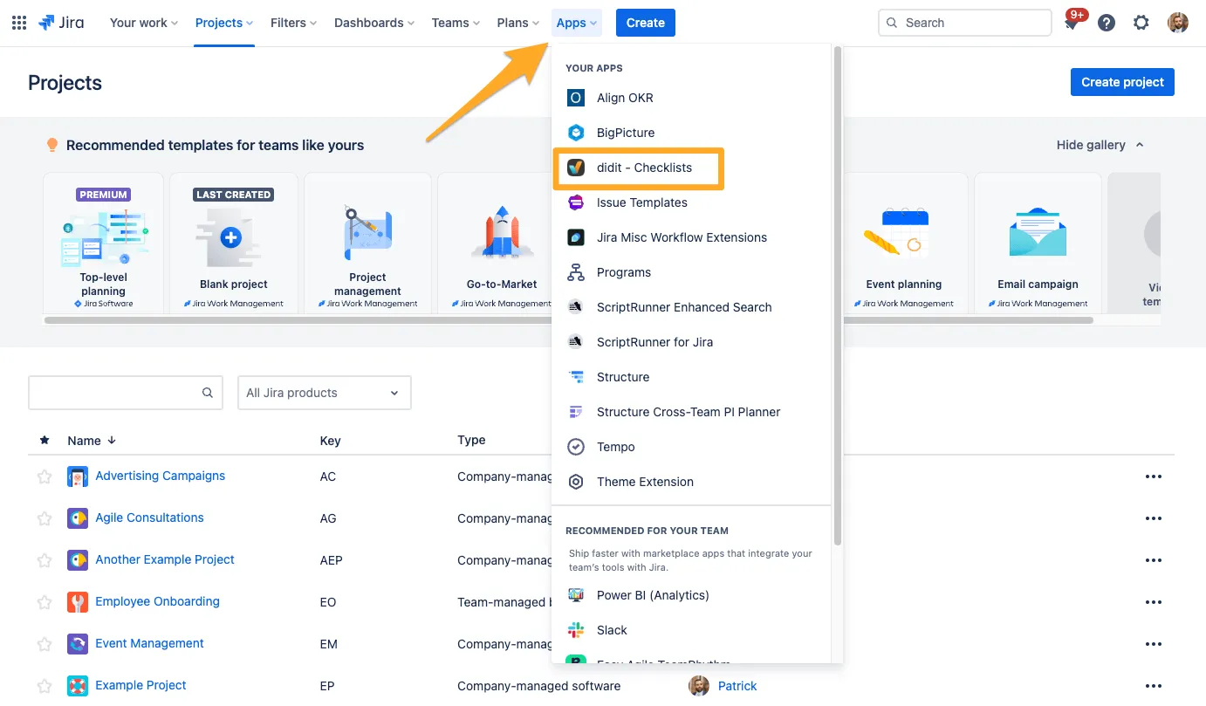Click the ScriptRunner for Jira icon
The width and height of the screenshot is (1206, 706).
(576, 342)
